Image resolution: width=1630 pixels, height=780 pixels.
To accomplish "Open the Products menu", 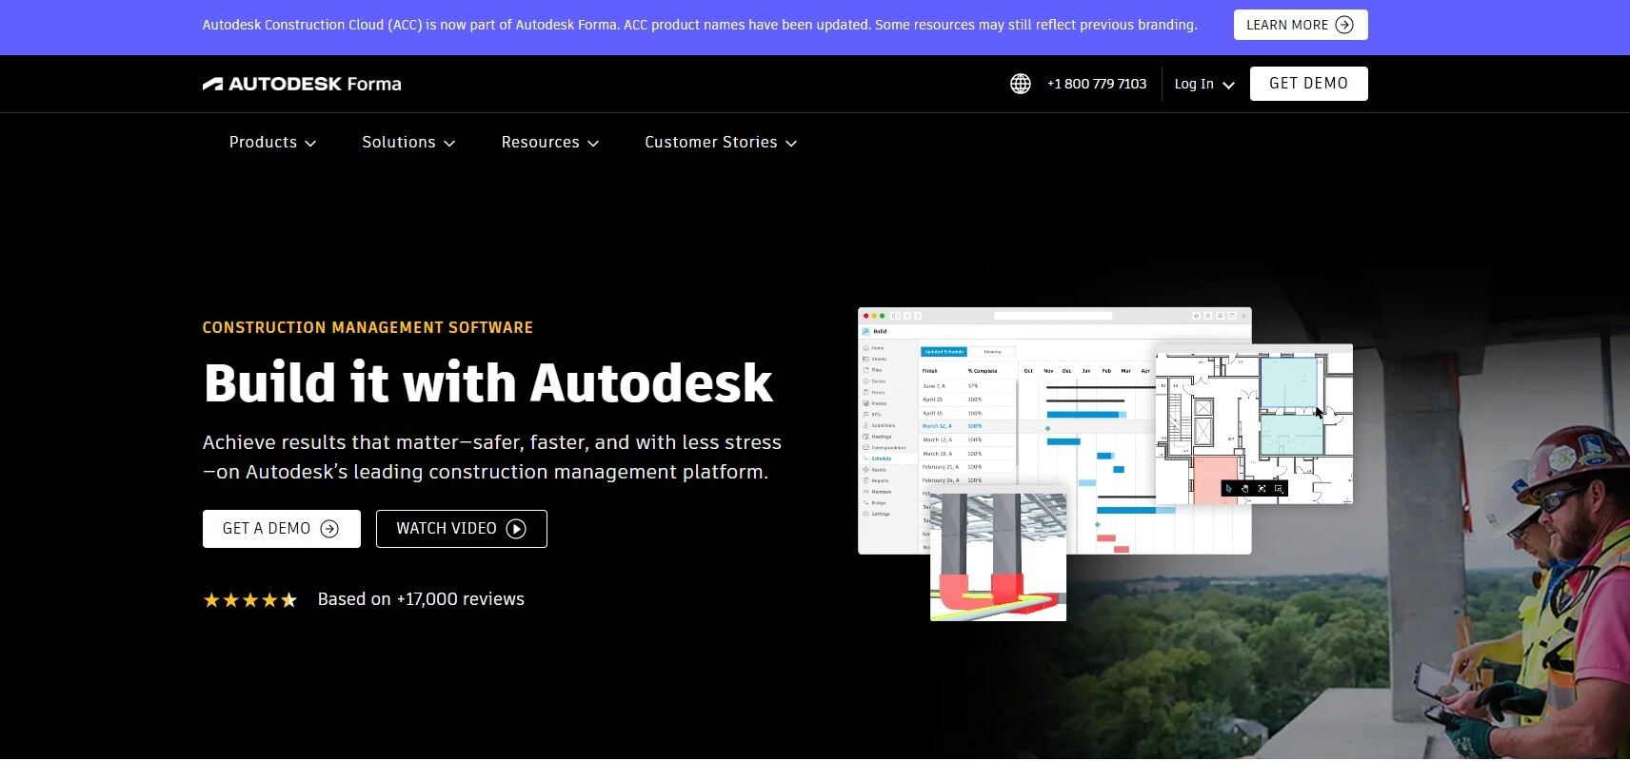I will (273, 142).
